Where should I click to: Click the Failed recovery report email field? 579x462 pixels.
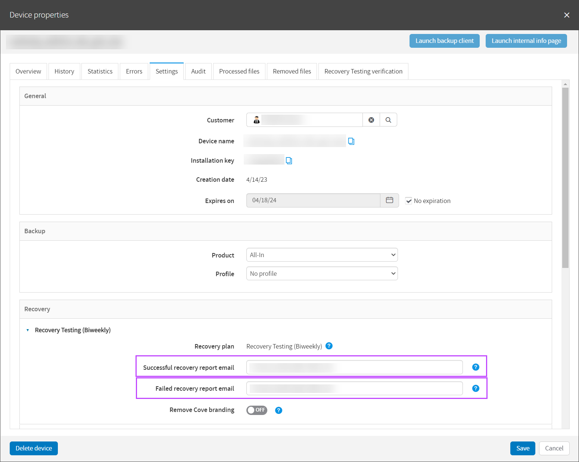tap(354, 388)
